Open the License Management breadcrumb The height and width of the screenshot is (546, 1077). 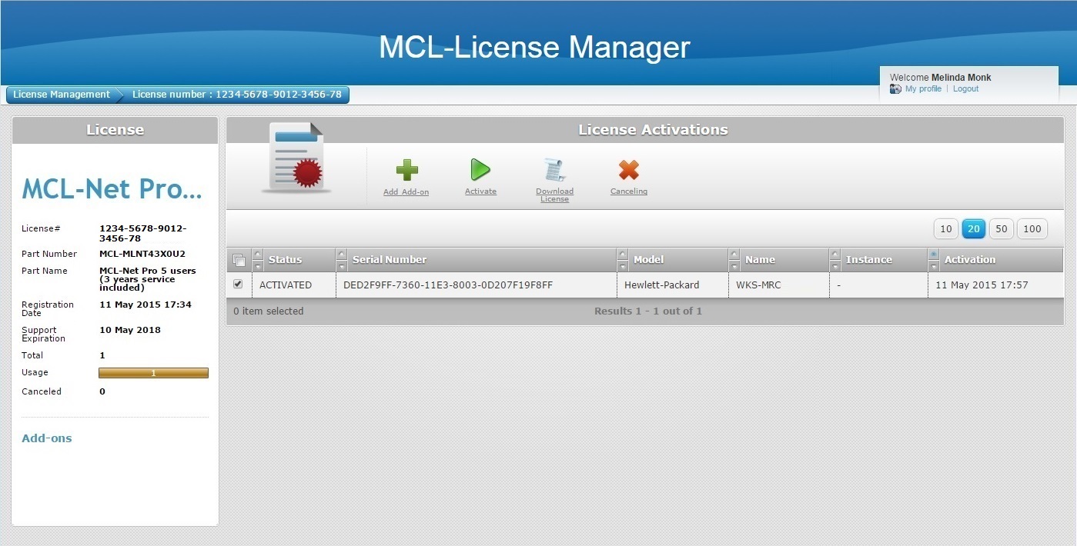tap(62, 95)
